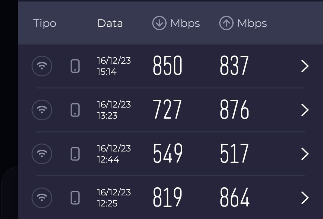Click the phone device icon in the 12:25 row
This screenshot has height=219, width=323.
(x=75, y=198)
